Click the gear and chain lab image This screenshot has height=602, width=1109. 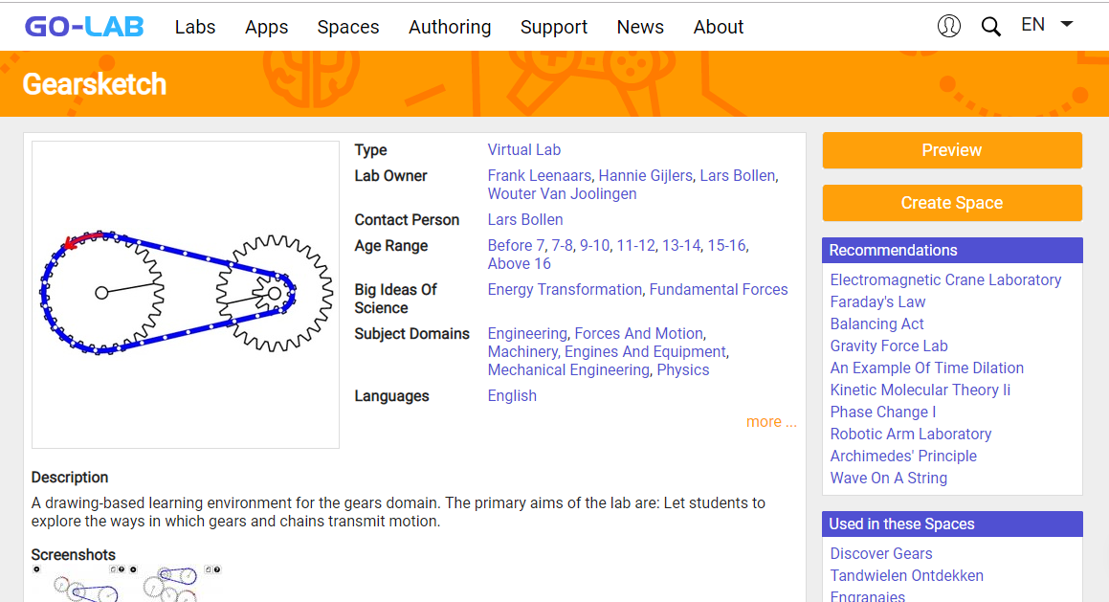(186, 294)
